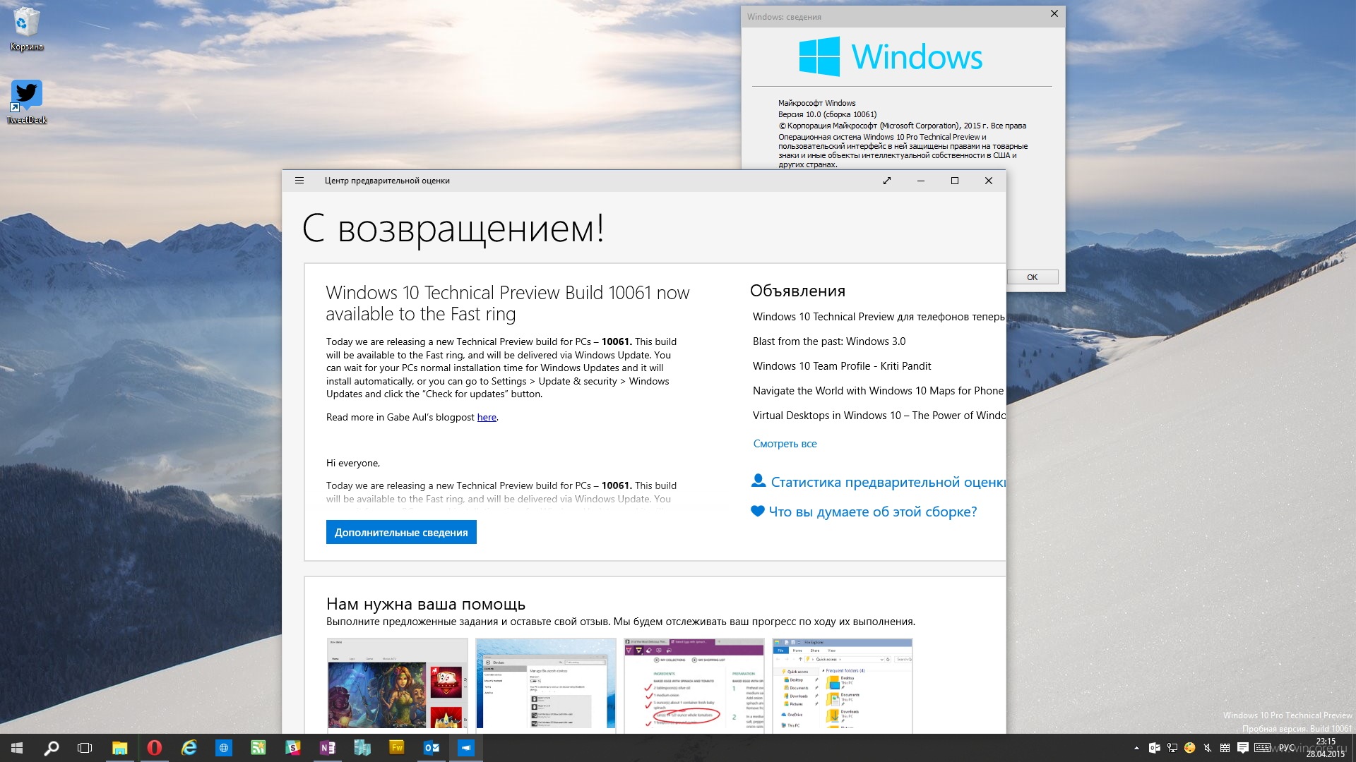1356x762 pixels.
Task: Open the hamburger menu in Insider Hub
Action: pyautogui.click(x=299, y=181)
